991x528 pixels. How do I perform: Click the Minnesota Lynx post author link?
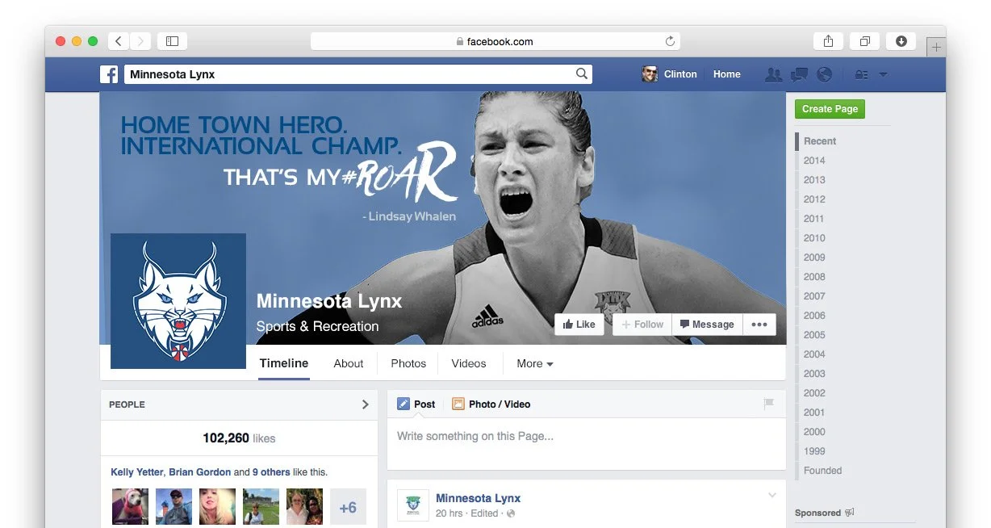[478, 498]
